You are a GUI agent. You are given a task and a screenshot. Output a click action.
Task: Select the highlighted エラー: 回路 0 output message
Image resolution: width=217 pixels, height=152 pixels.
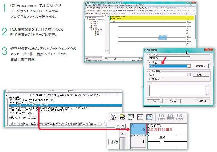pos(65,105)
